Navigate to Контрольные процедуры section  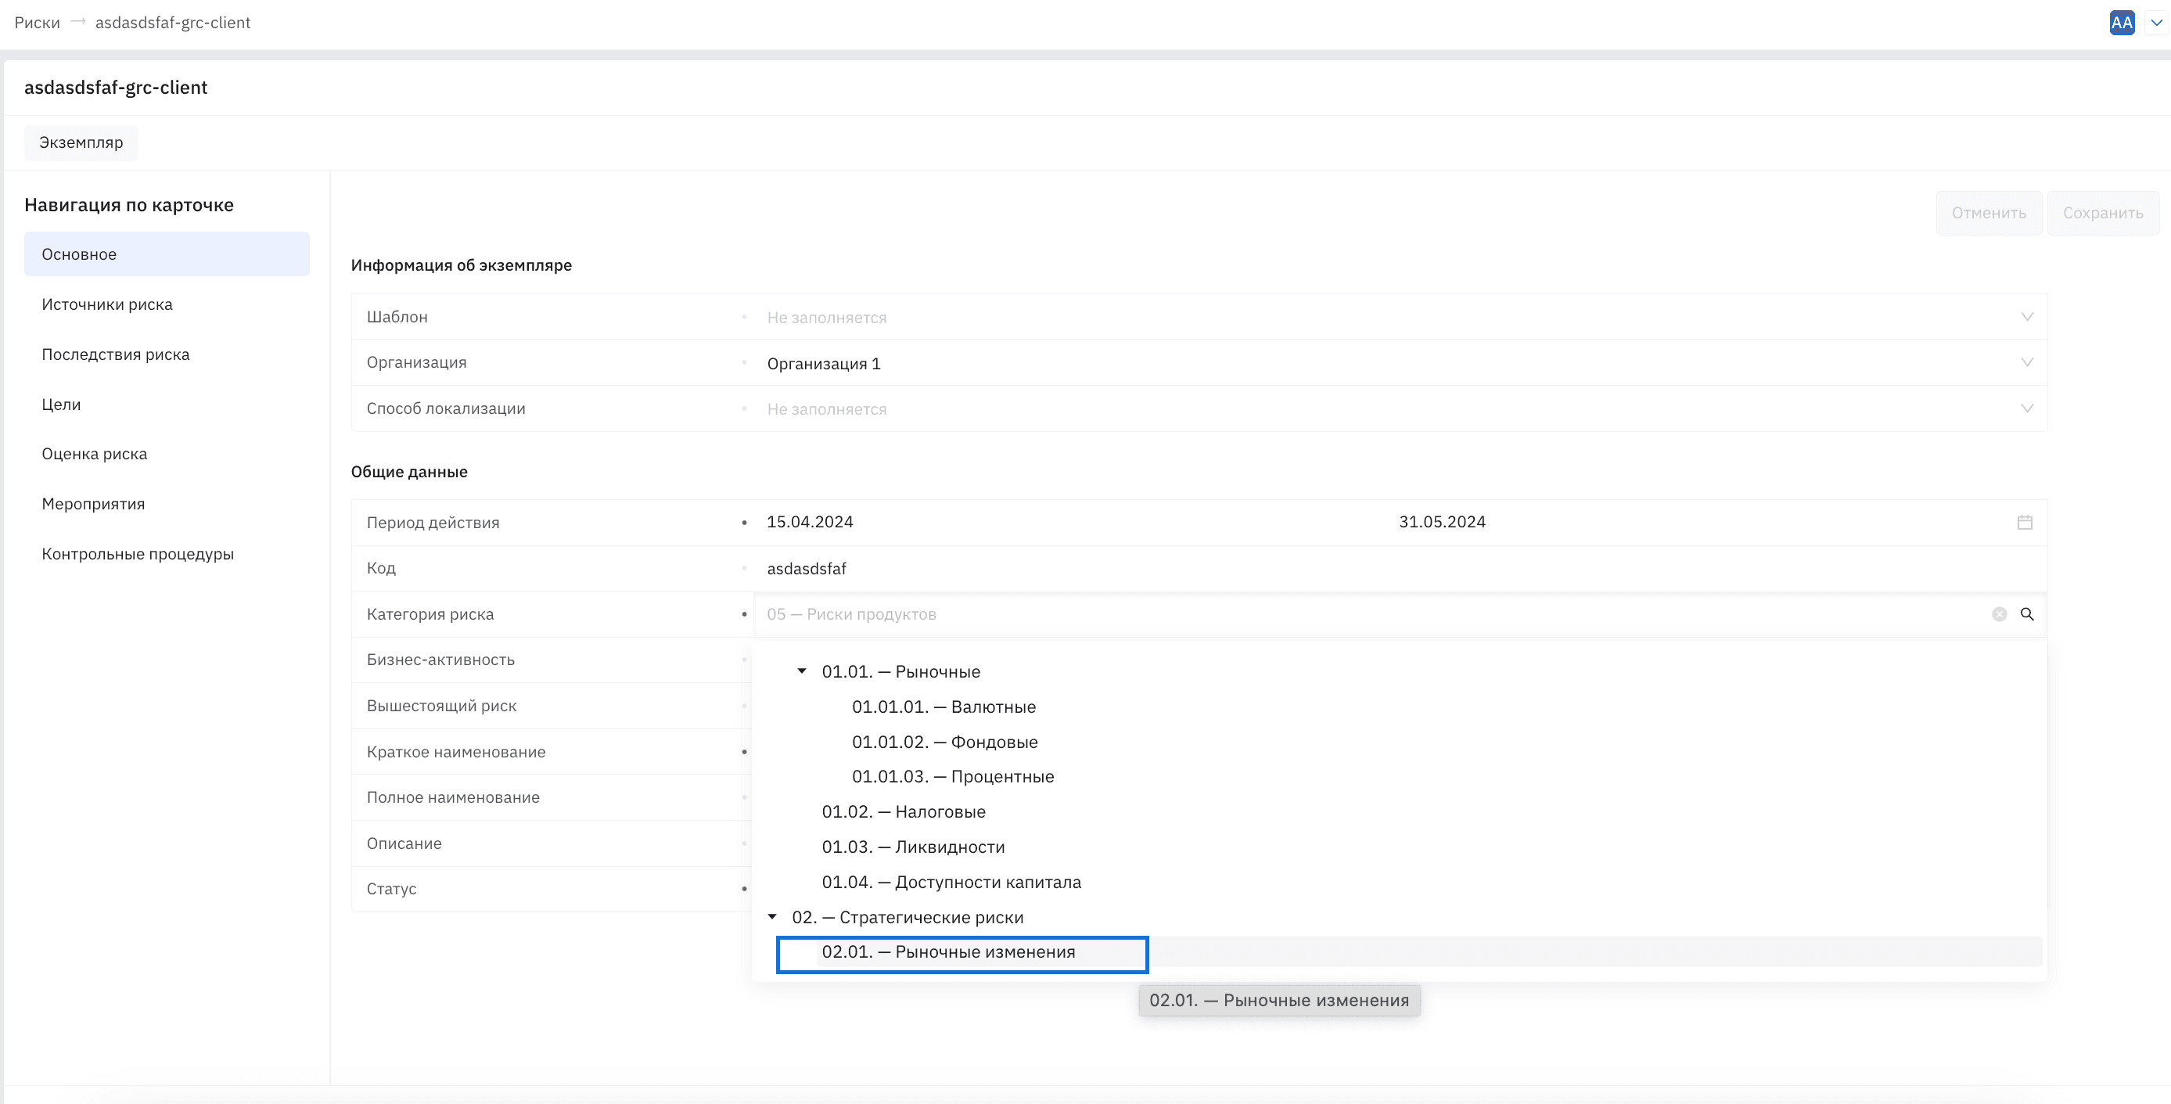[x=138, y=555]
